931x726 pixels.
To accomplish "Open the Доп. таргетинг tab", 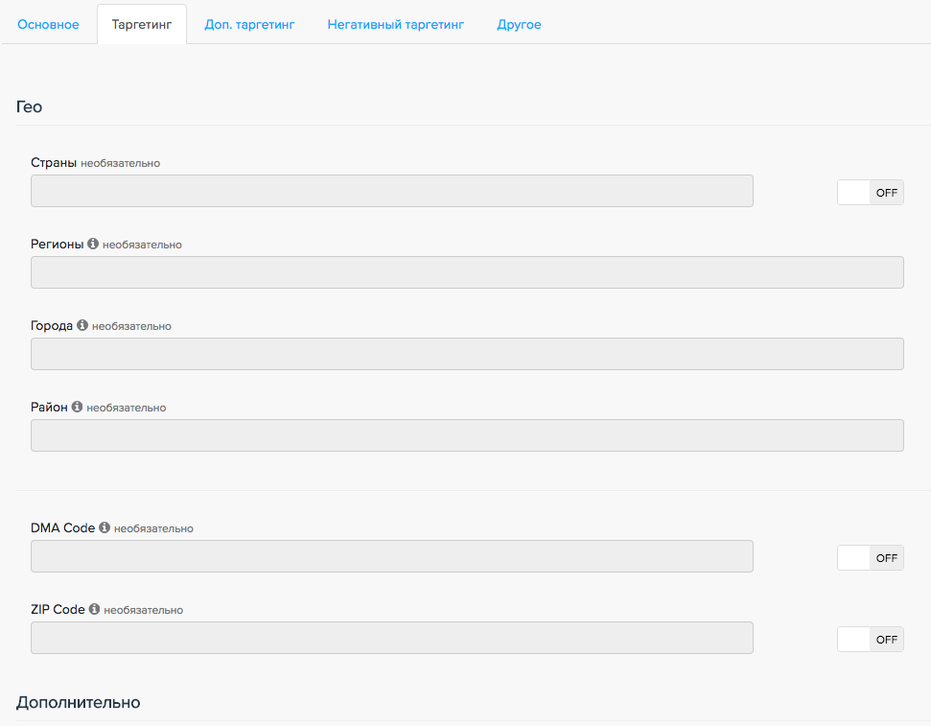I will [249, 25].
